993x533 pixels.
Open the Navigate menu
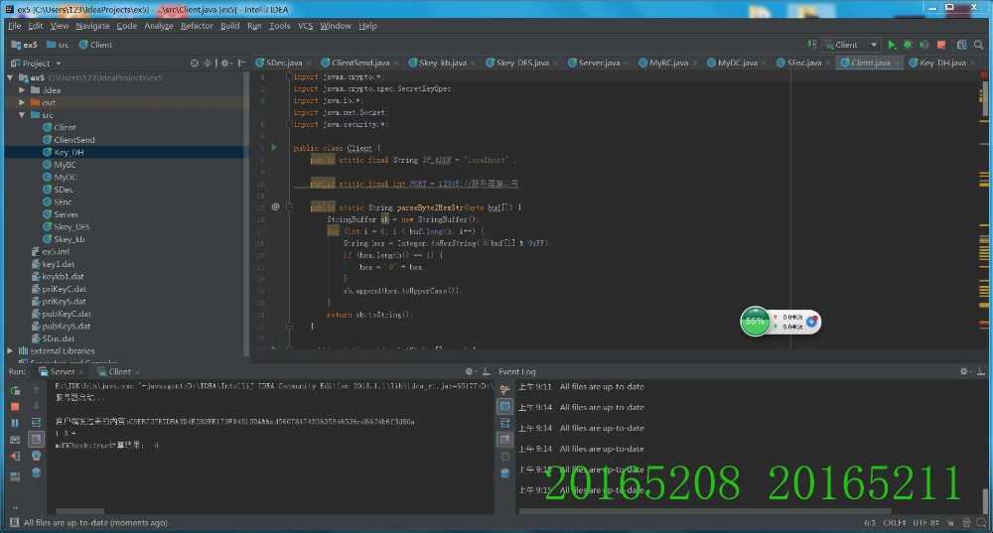point(92,26)
